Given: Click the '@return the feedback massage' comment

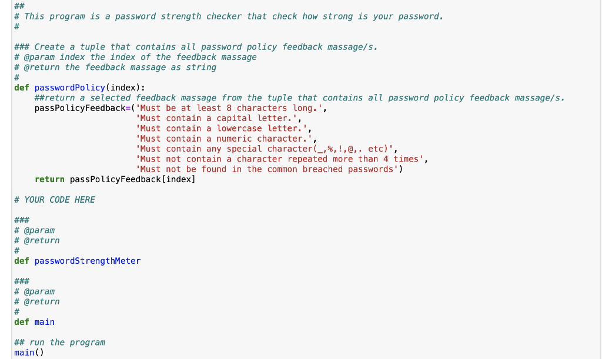Looking at the screenshot, I should [x=115, y=67].
